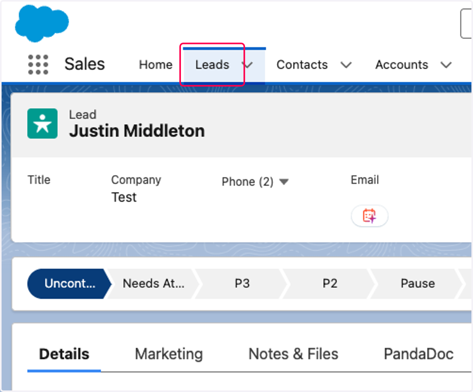
Task: Select the Pause path stage
Action: pos(418,283)
